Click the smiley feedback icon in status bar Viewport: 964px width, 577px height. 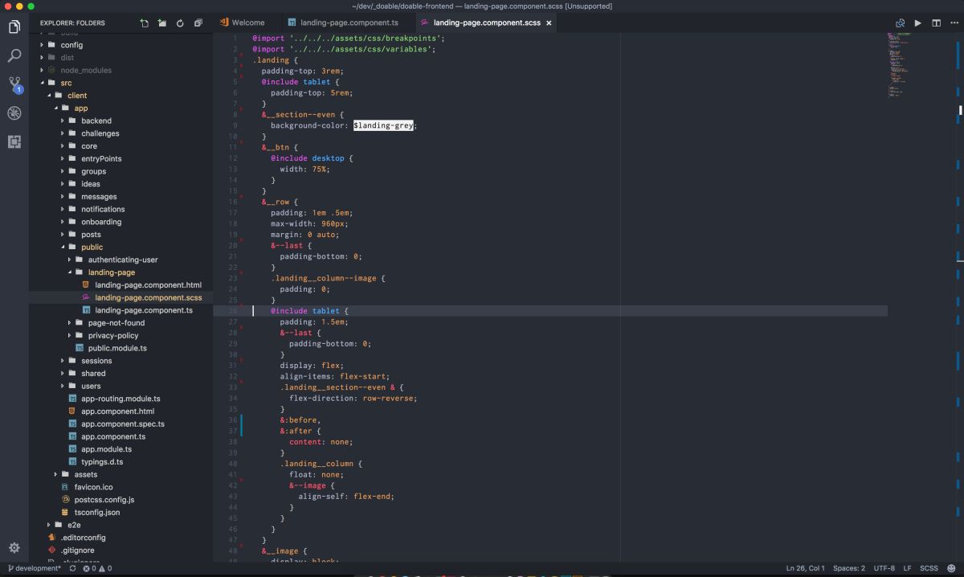pyautogui.click(x=952, y=568)
